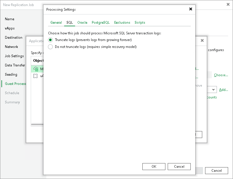
Task: Go to the vApps wizard step
Action: tap(10, 28)
